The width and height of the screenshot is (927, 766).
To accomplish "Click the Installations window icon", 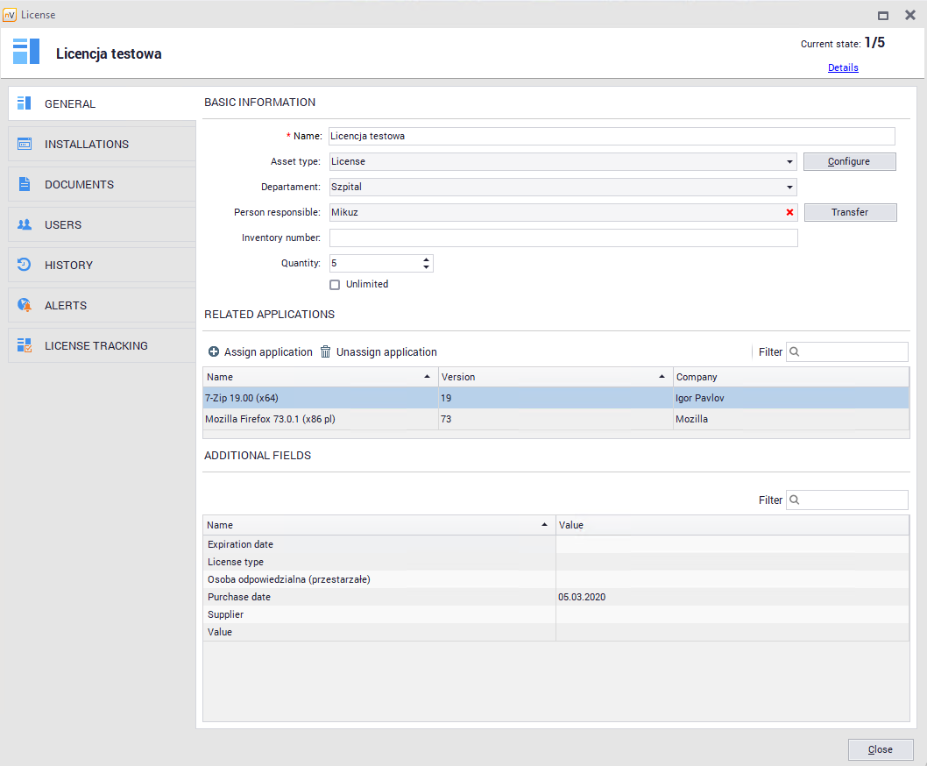I will pos(25,144).
